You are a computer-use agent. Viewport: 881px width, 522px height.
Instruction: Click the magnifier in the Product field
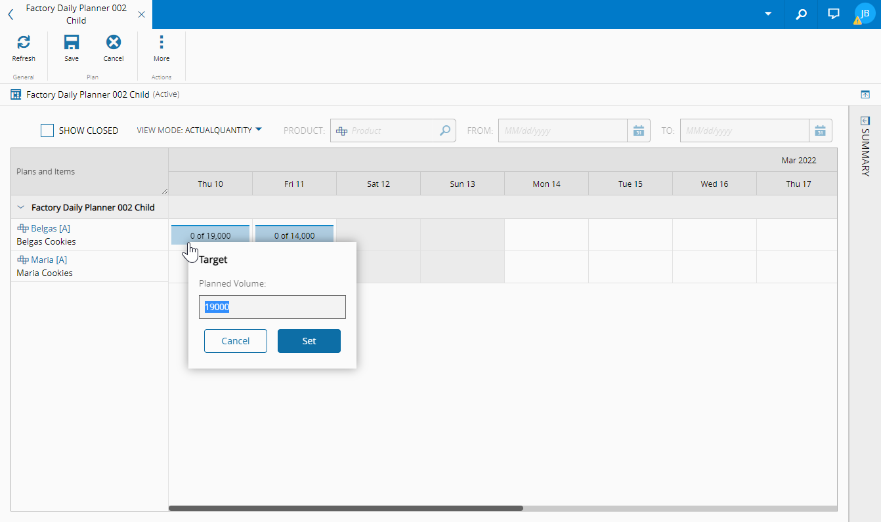445,130
